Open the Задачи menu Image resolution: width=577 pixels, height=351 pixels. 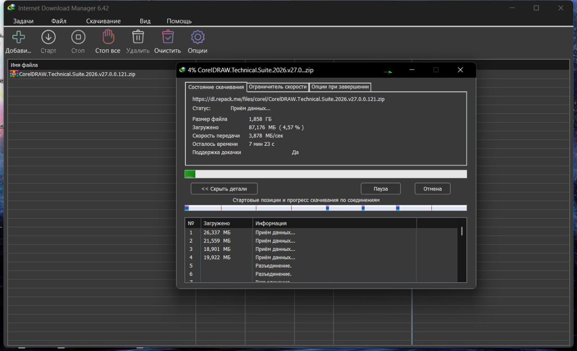click(23, 21)
